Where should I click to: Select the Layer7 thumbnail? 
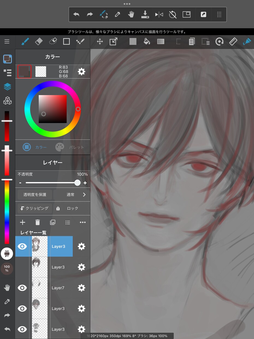40,288
